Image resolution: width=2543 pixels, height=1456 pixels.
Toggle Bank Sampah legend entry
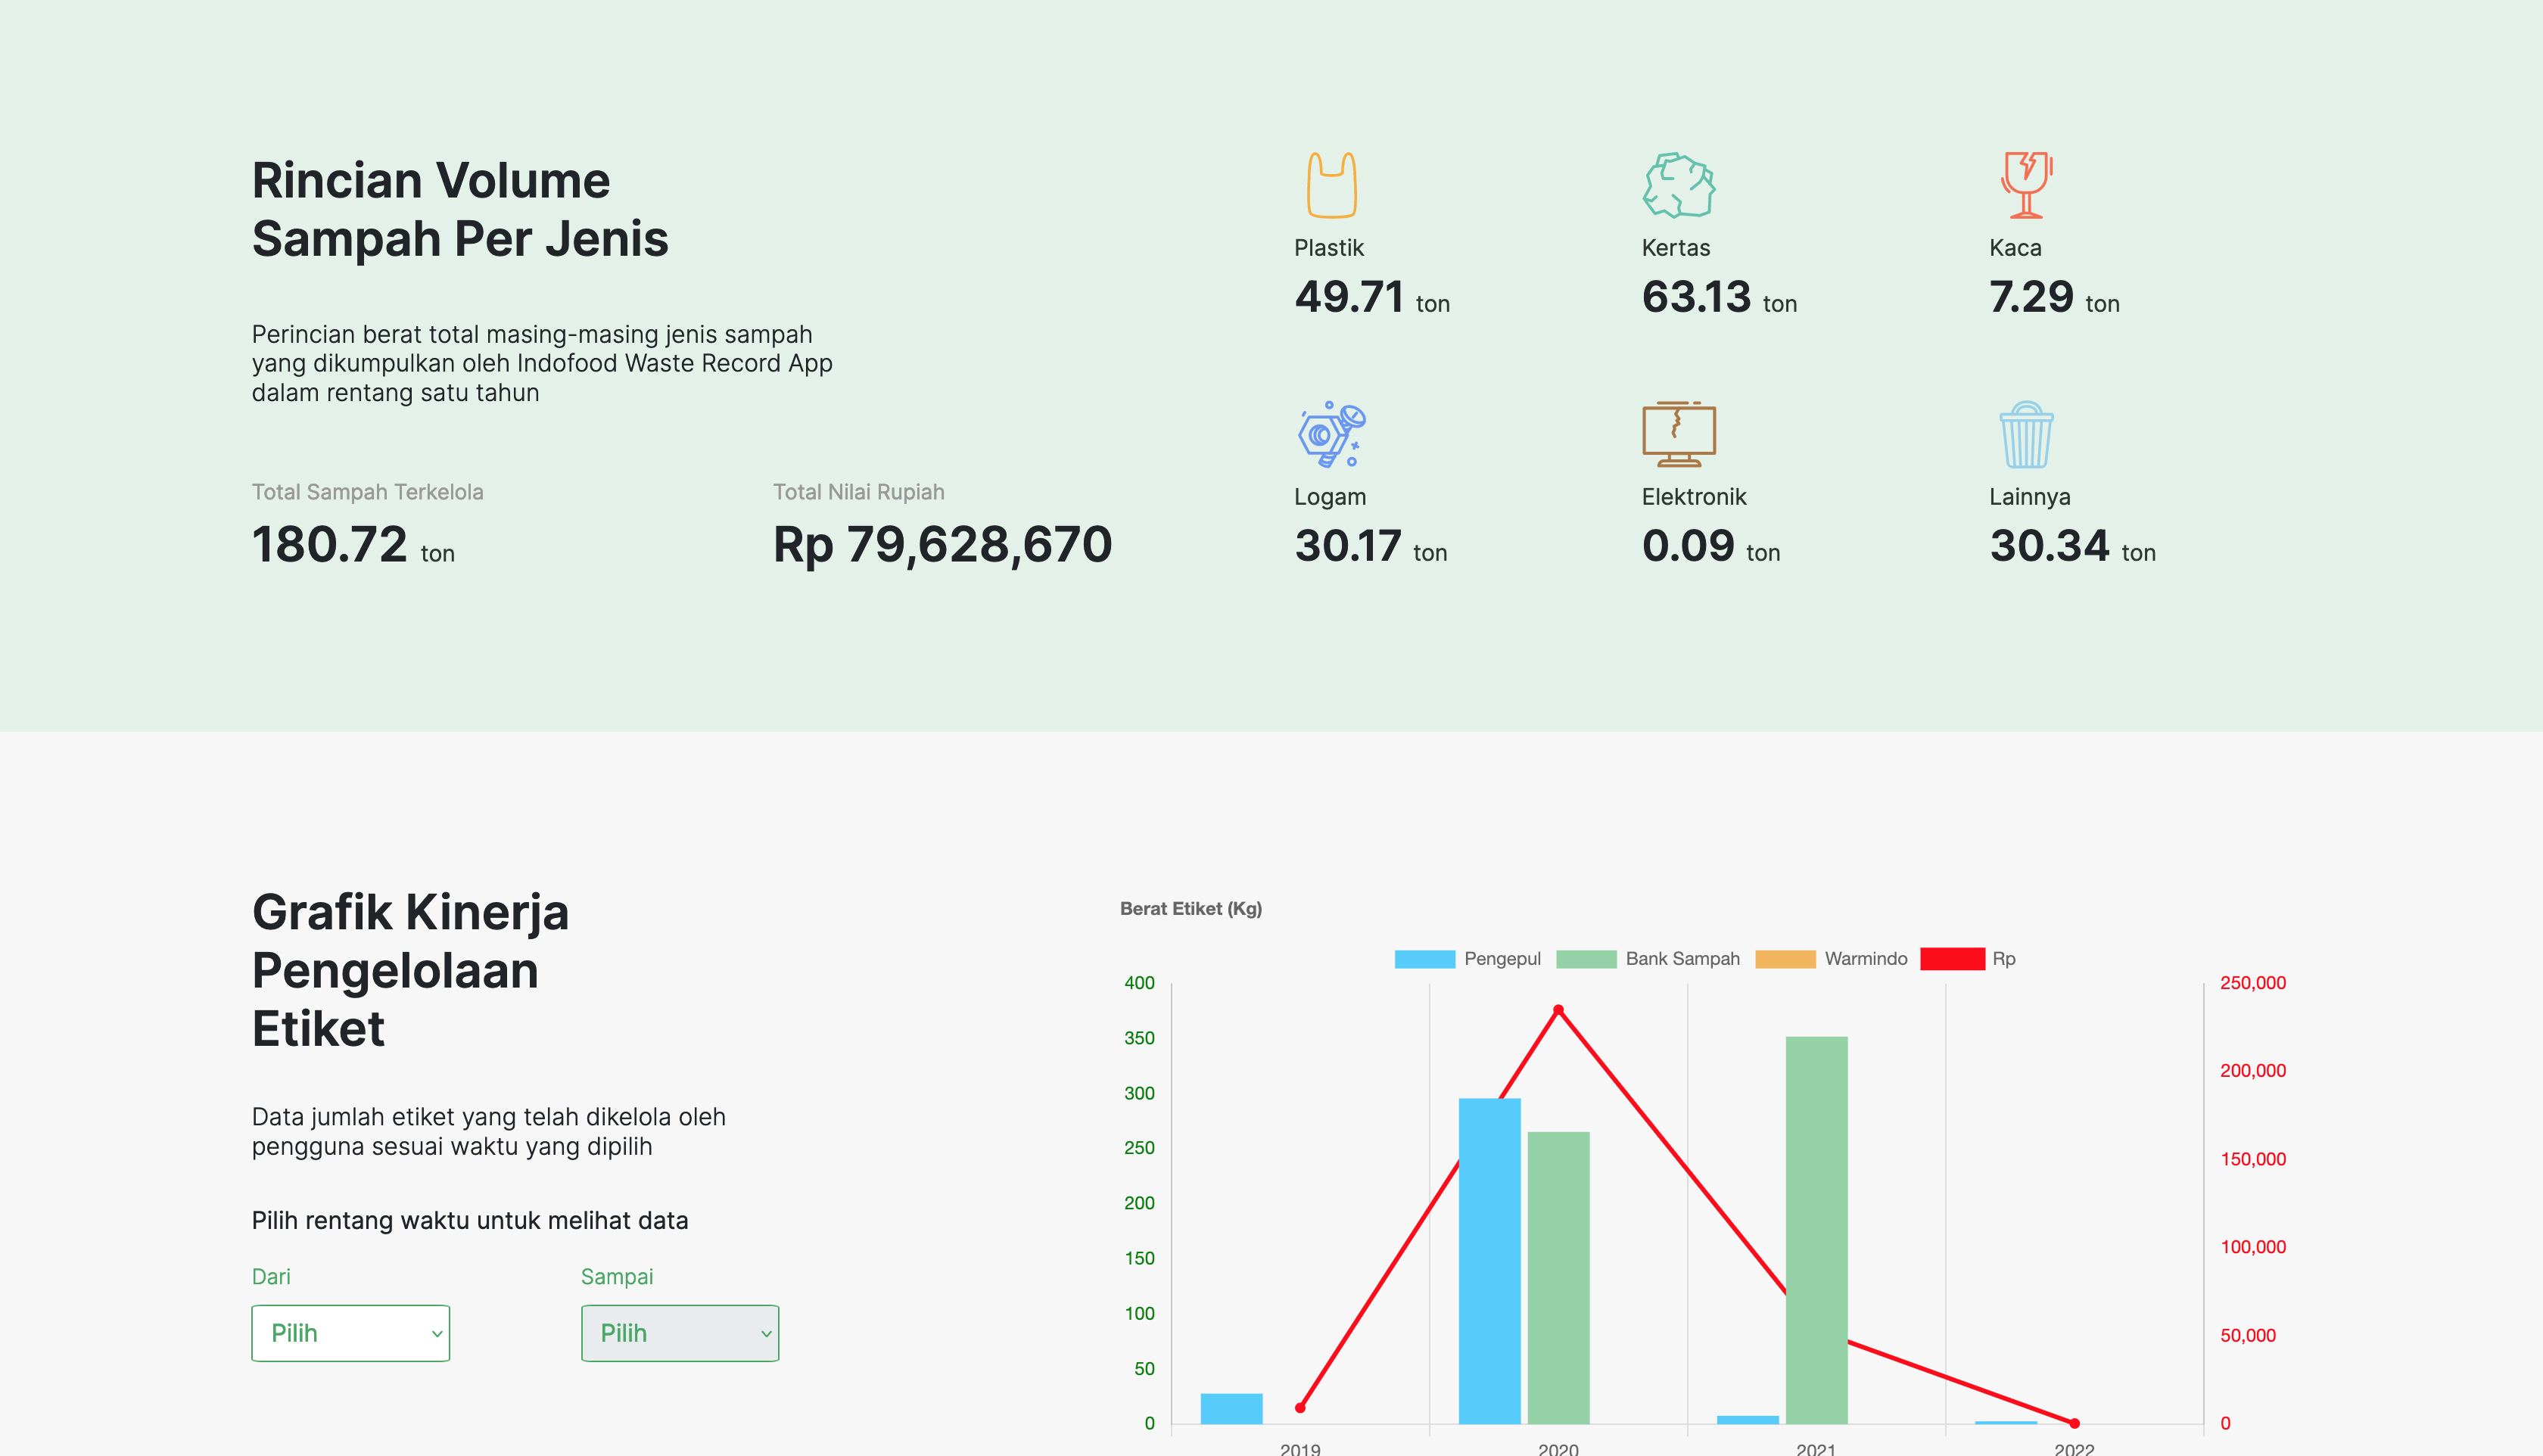pos(1647,959)
